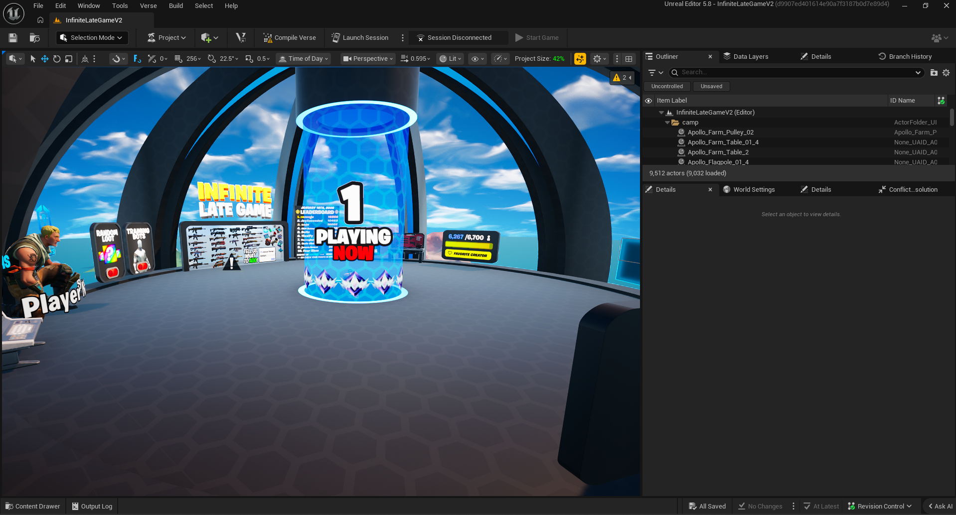Create new folder in the Outliner
This screenshot has width=956, height=515.
(934, 73)
